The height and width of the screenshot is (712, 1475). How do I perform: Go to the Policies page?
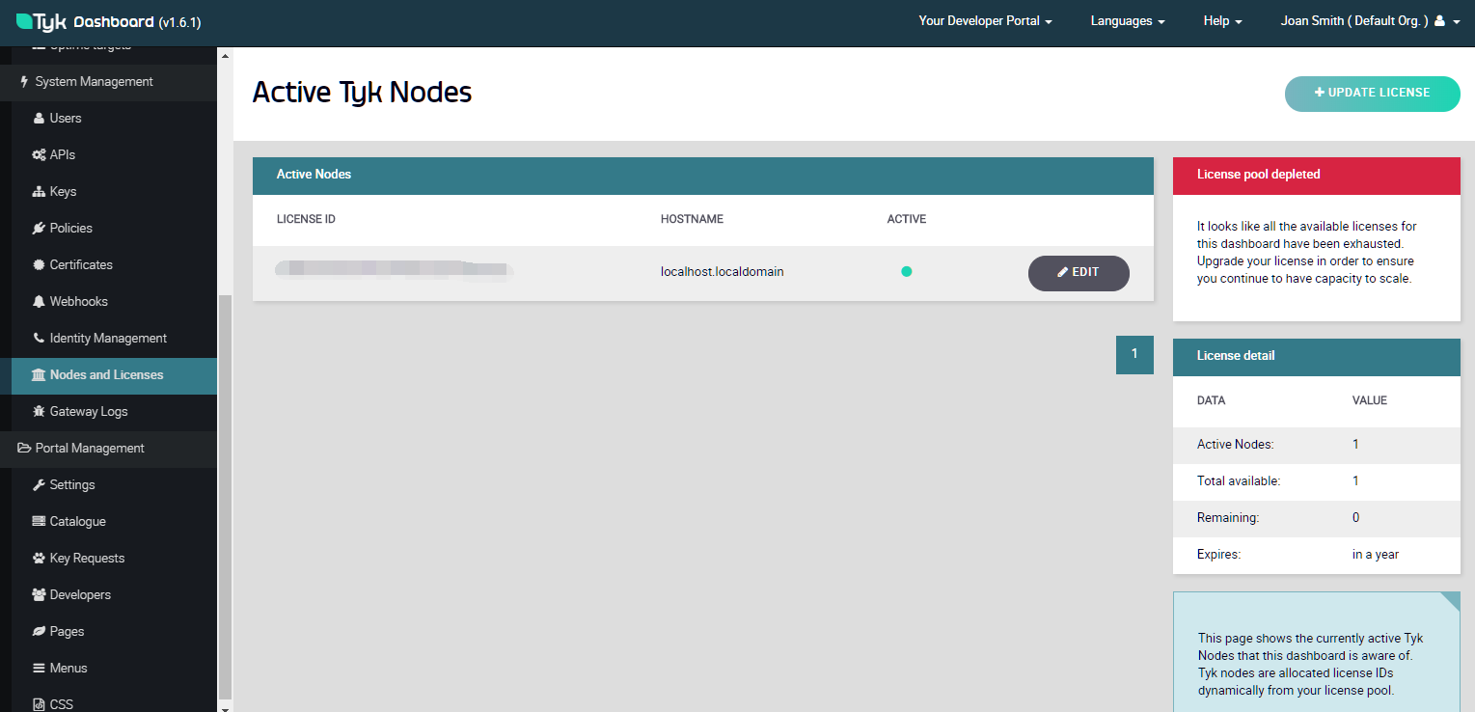71,229
